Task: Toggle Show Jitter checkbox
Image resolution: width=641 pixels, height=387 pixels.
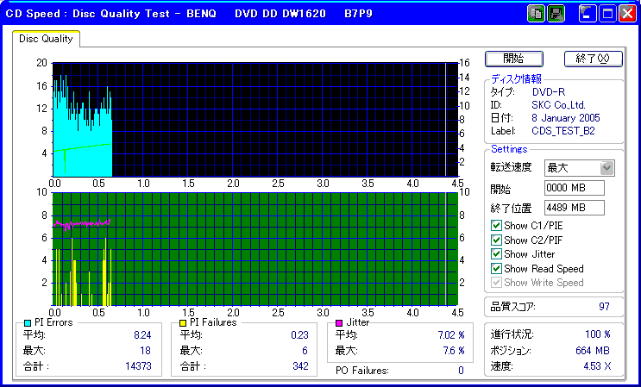Action: [496, 254]
